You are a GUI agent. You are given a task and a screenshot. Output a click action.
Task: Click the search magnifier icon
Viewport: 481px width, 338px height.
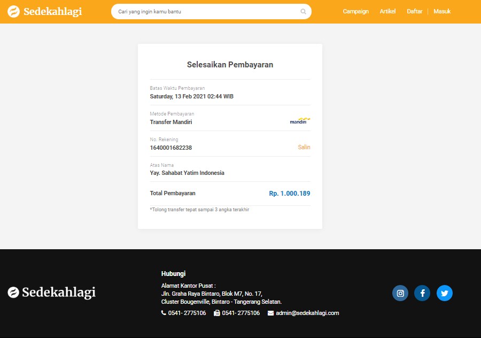(303, 12)
